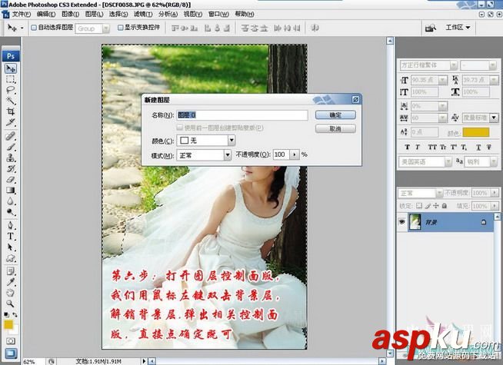
Task: Select the Custom Shape tool
Action: (x=11, y=258)
